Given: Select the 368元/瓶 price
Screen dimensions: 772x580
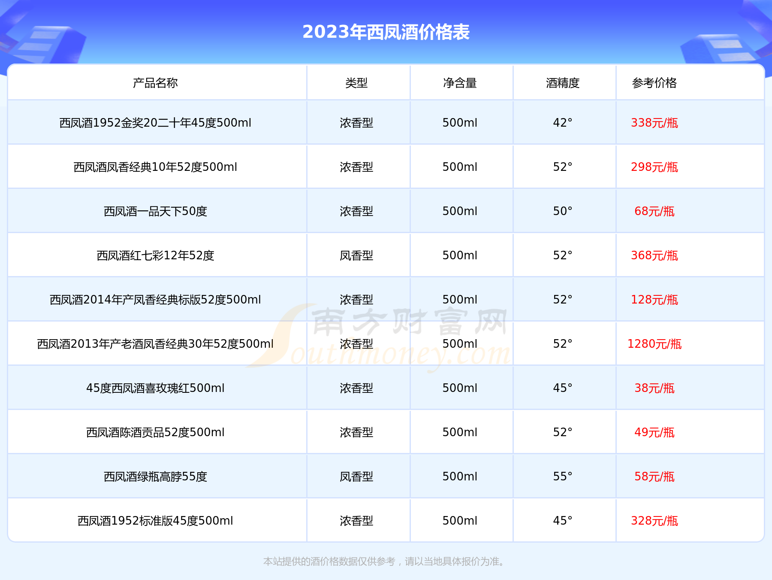Looking at the screenshot, I should click(654, 255).
